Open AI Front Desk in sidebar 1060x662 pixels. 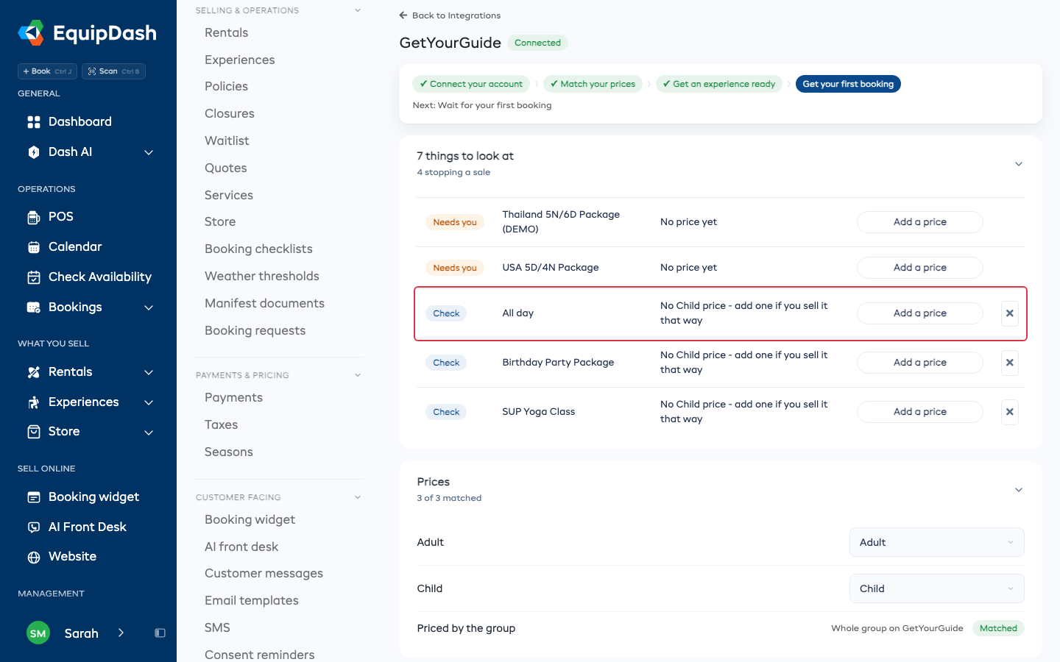tap(87, 527)
